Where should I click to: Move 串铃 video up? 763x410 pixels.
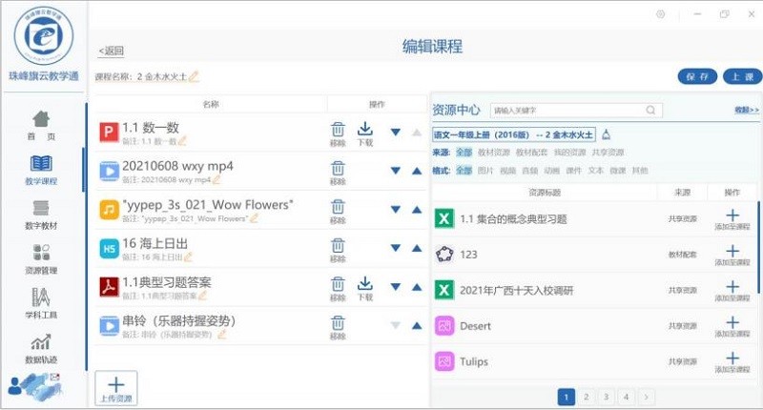point(417,326)
